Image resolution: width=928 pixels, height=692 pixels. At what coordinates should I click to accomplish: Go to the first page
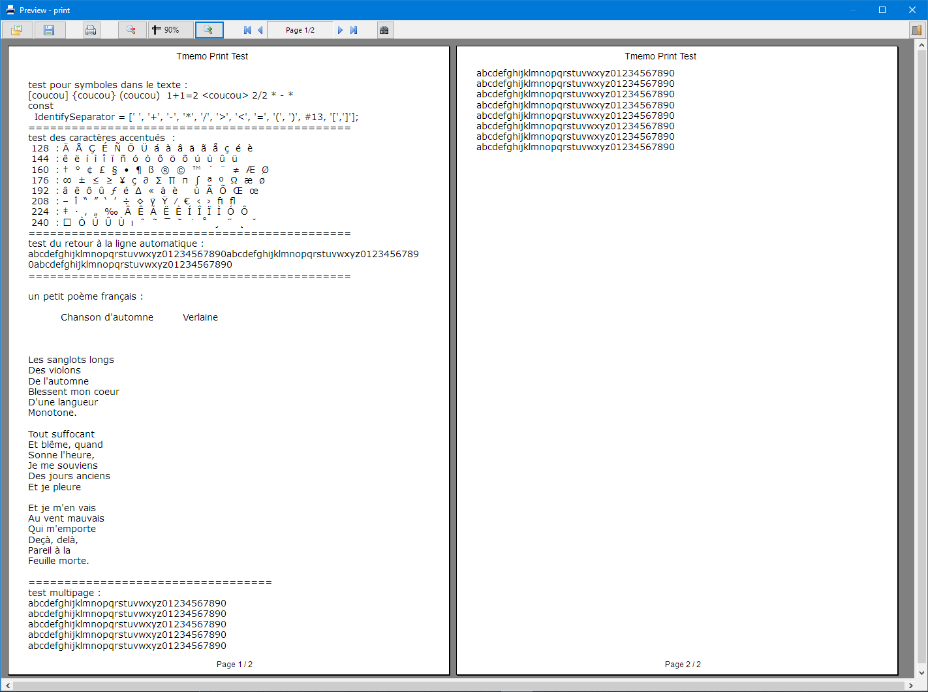(247, 30)
